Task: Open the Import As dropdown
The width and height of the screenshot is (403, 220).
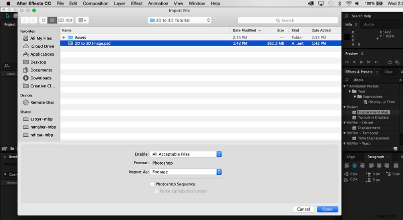Action: coord(186,172)
